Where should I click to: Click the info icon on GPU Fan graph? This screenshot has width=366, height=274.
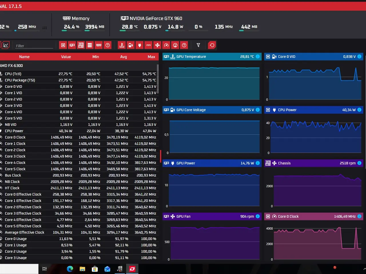tap(258, 216)
